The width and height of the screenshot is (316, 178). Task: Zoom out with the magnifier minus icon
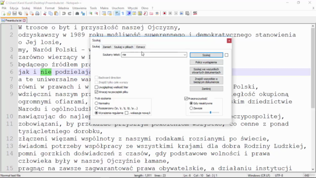[x=96, y=13]
